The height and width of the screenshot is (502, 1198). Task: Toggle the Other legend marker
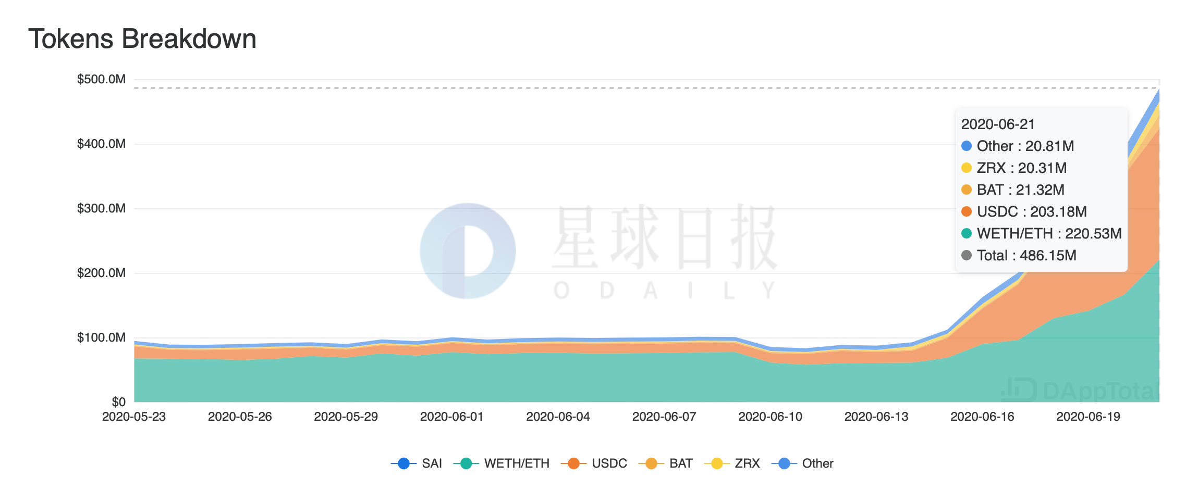coord(784,463)
